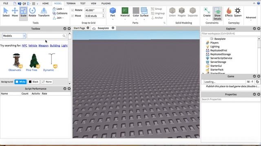Open the Transform tool

click(x=44, y=12)
